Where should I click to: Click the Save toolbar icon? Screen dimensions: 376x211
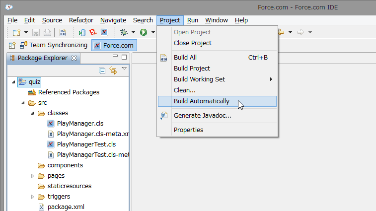coord(36,32)
